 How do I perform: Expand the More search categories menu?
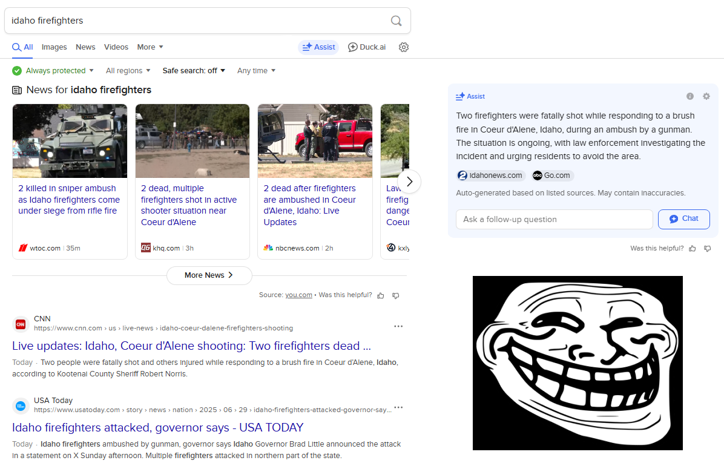[x=150, y=47]
